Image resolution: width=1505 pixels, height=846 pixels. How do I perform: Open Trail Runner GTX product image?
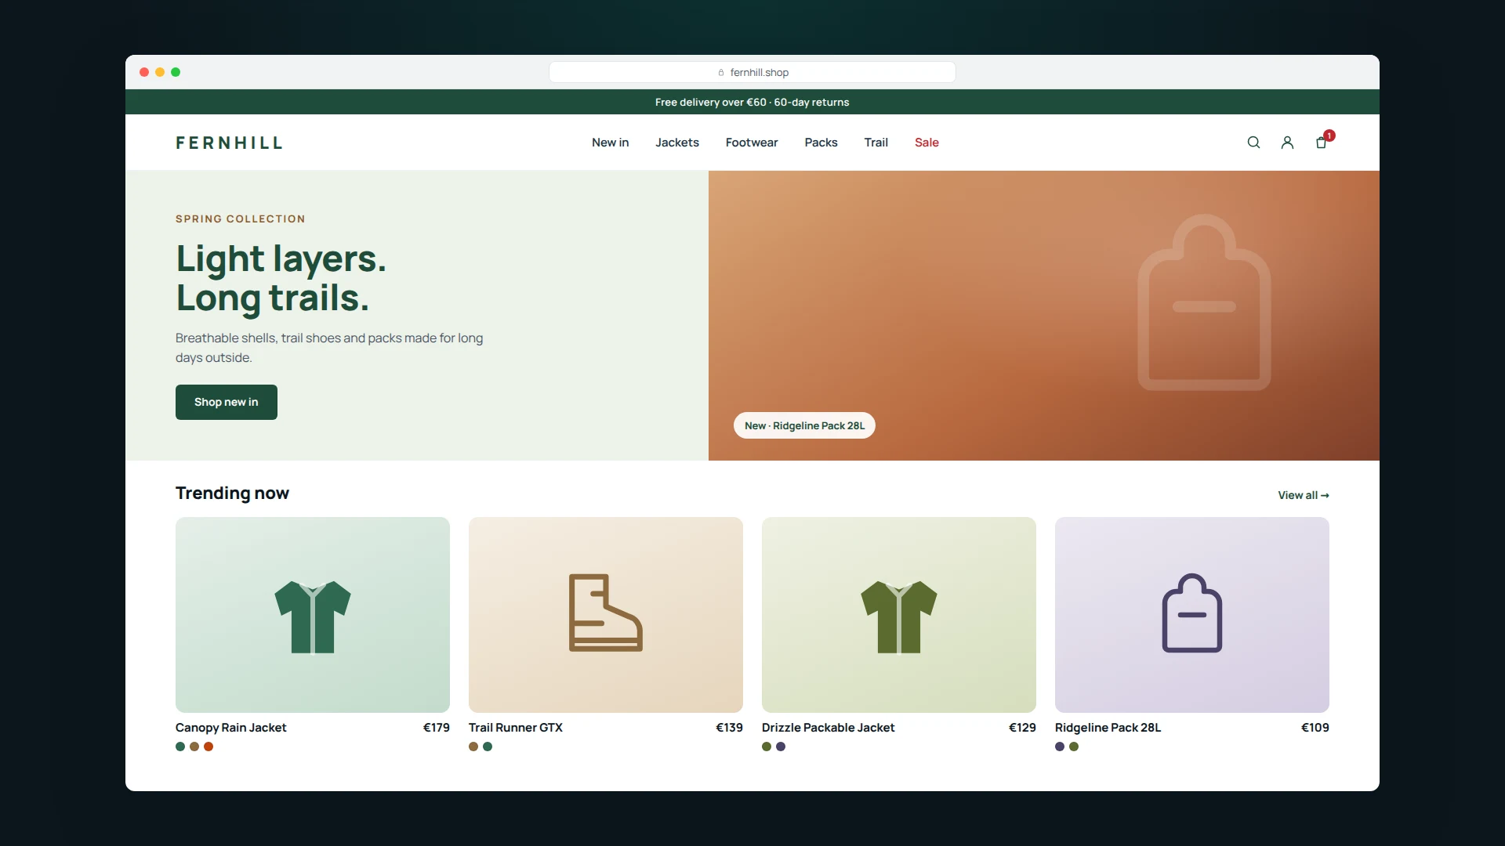coord(606,615)
